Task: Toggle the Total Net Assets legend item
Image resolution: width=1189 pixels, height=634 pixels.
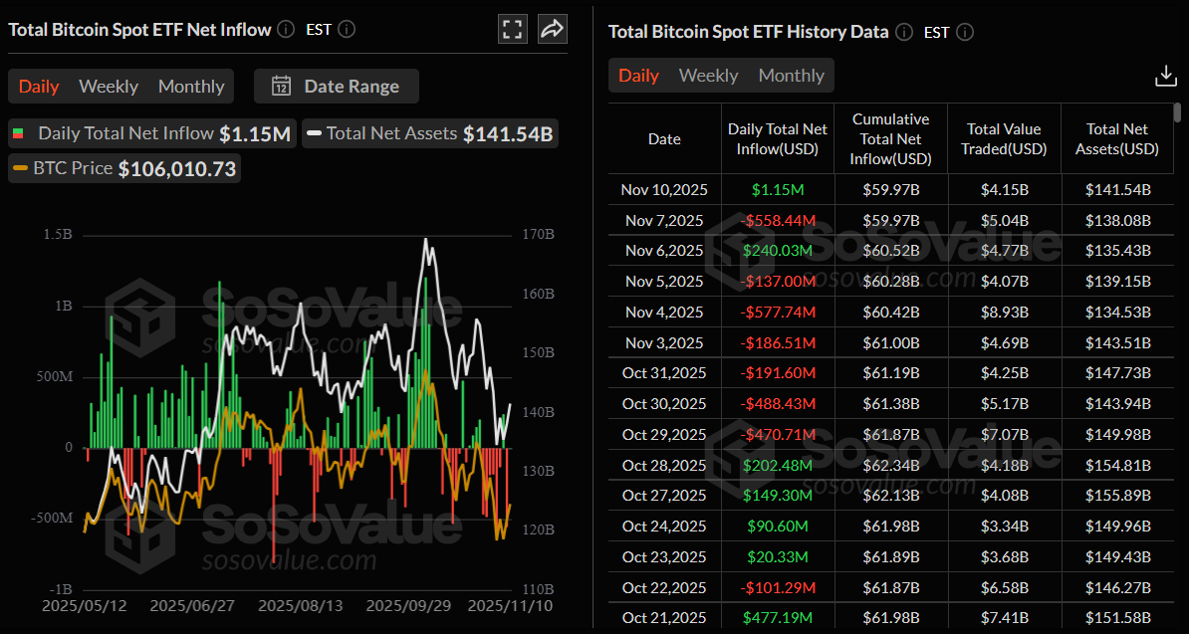Action: pyautogui.click(x=428, y=131)
